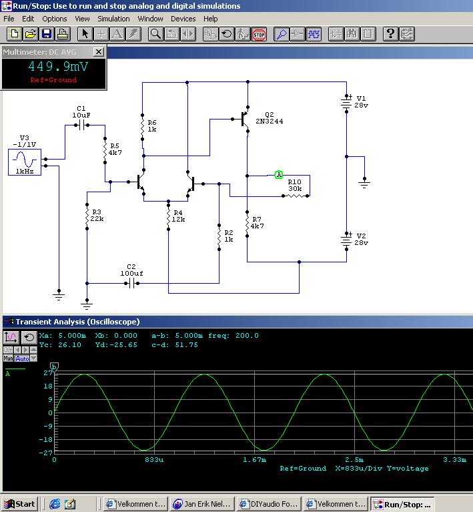
Task: Select the Arrow pointer tool
Action: 85,34
